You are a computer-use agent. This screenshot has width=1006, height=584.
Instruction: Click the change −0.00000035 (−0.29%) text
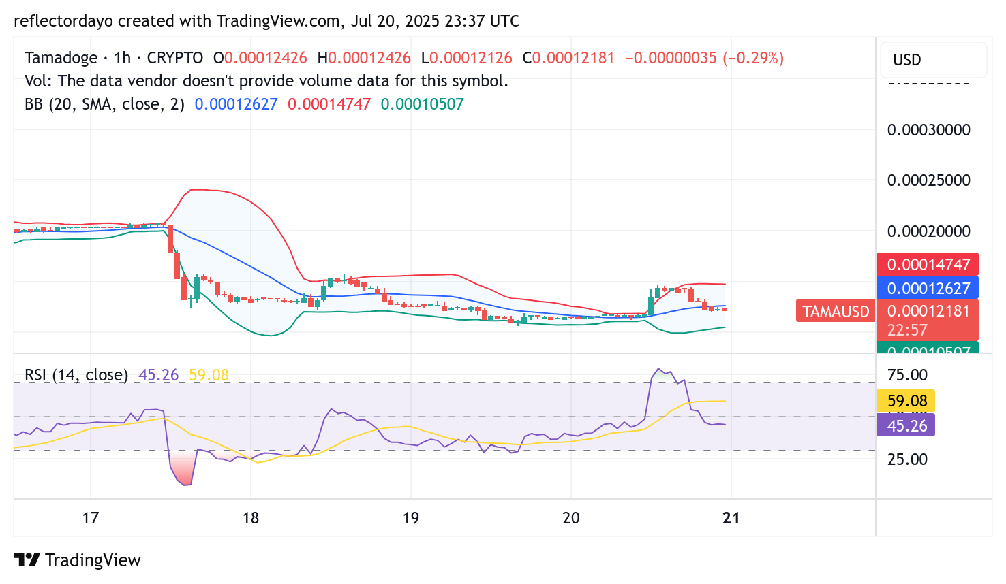(704, 58)
